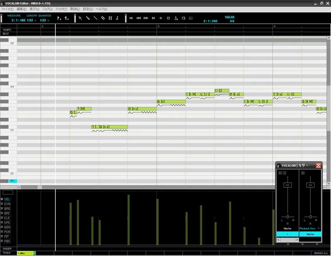The height and width of the screenshot is (256, 331).
Task: Click track 1 volume fader in mixer
Action: click(288, 185)
